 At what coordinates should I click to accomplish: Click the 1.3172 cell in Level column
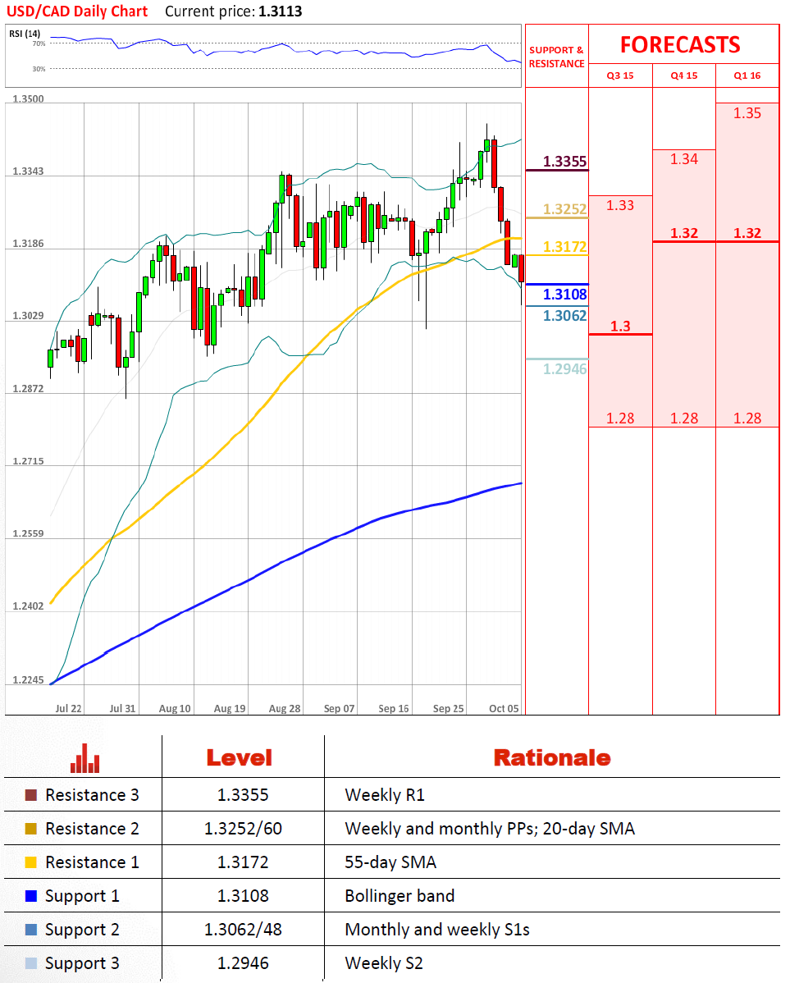(x=243, y=862)
